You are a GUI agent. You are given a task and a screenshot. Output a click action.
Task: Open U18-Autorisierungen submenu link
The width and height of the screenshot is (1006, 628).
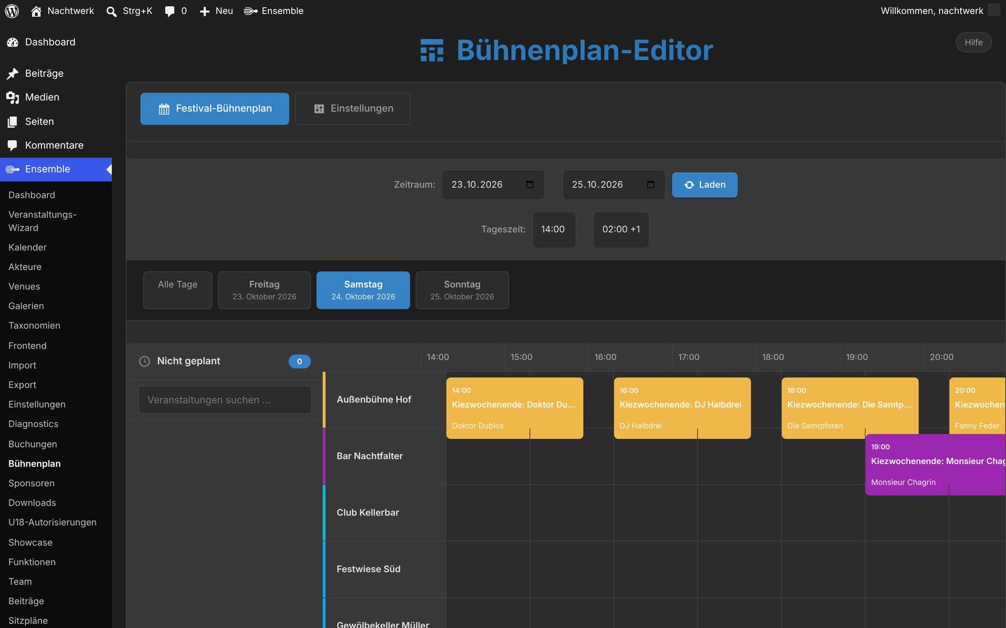tap(52, 522)
